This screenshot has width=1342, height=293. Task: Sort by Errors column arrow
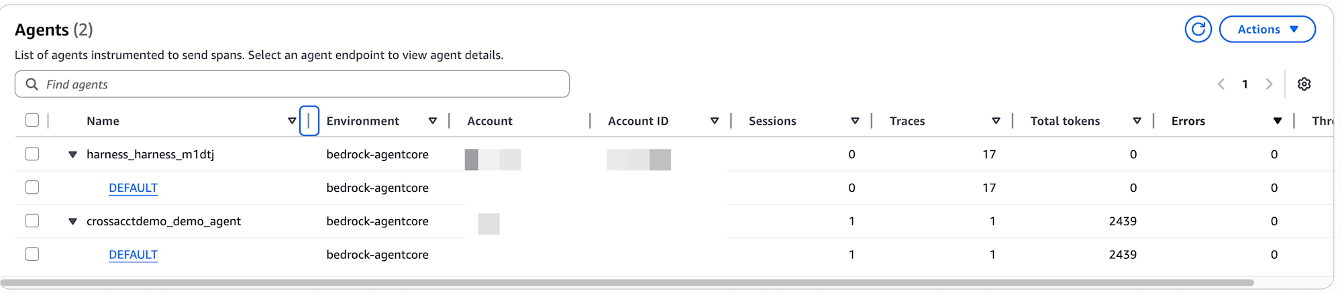tap(1278, 121)
